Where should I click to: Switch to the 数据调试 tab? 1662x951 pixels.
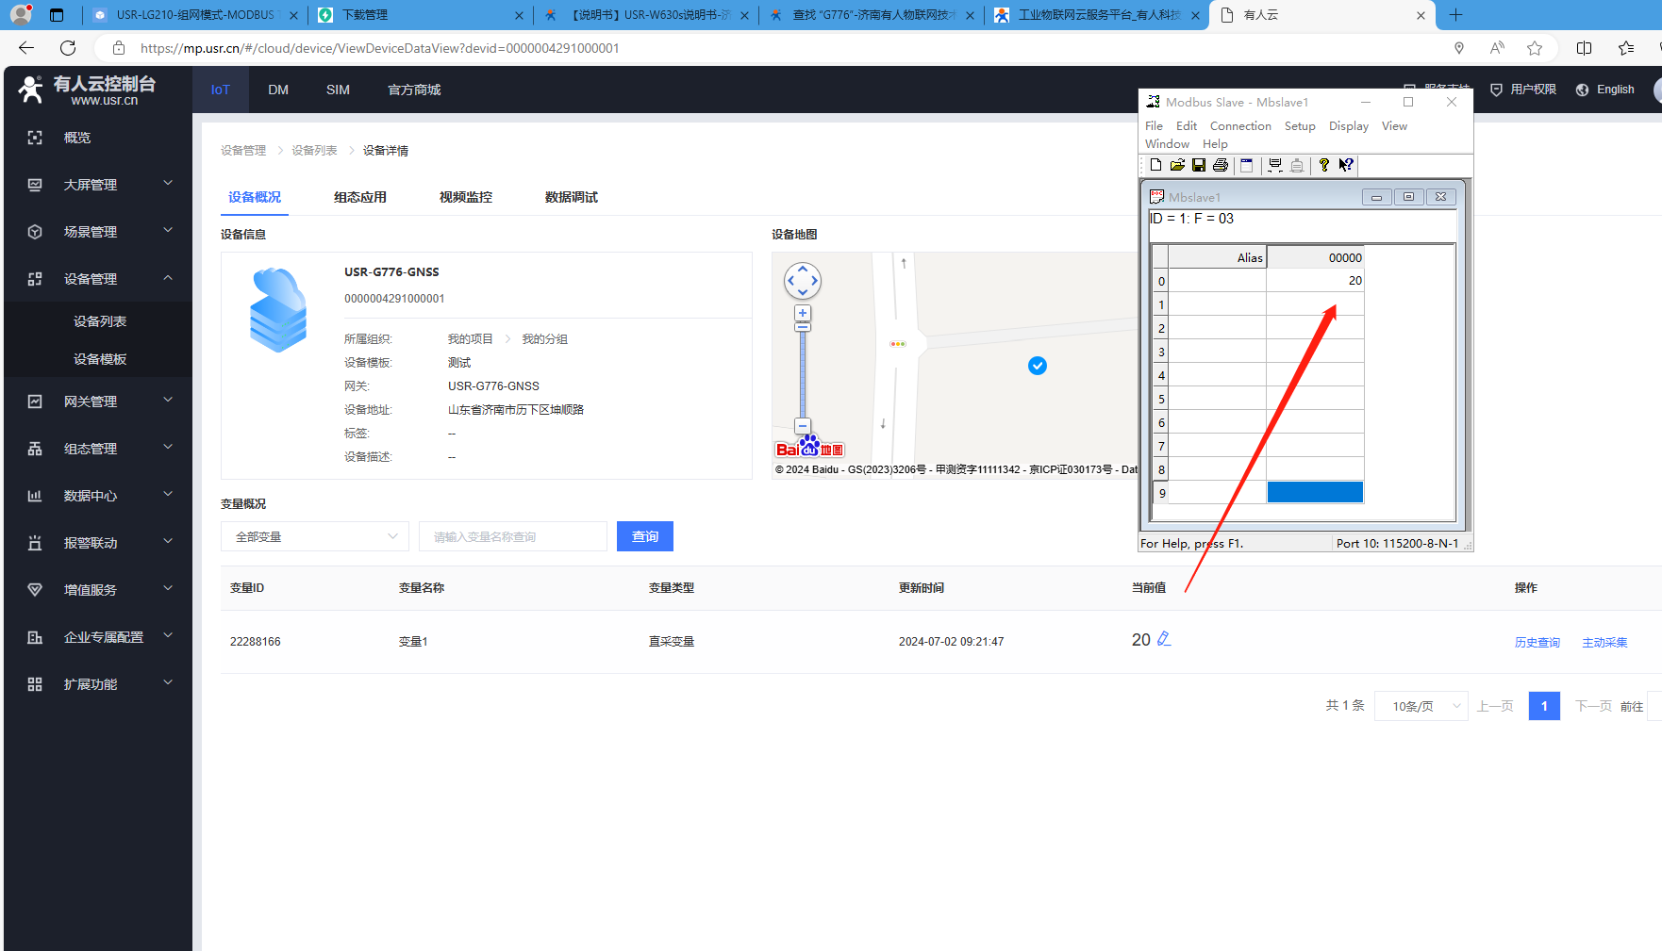tap(571, 197)
